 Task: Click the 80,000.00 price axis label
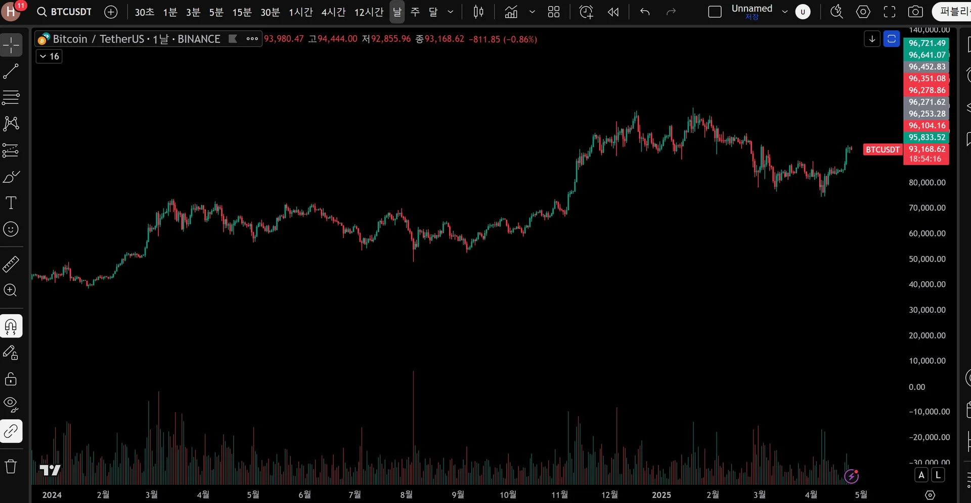pos(927,182)
